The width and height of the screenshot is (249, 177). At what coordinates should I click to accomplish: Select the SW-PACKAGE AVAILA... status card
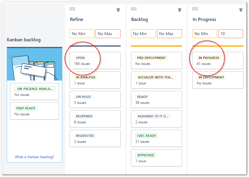[35, 91]
